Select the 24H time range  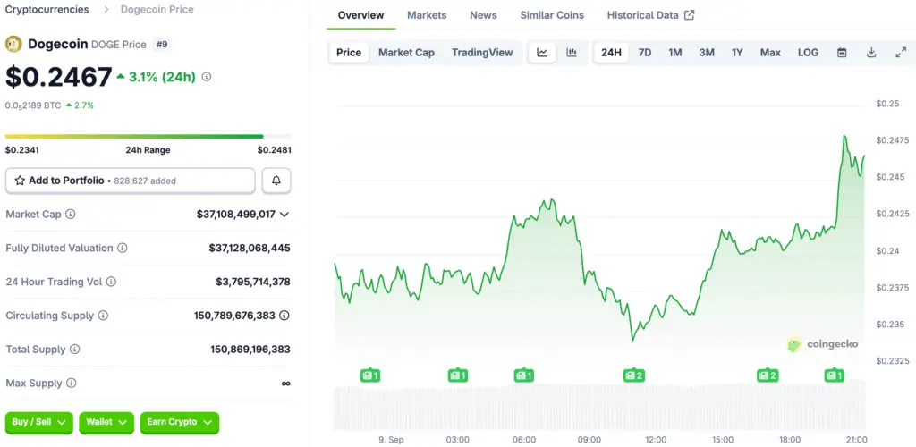click(611, 53)
